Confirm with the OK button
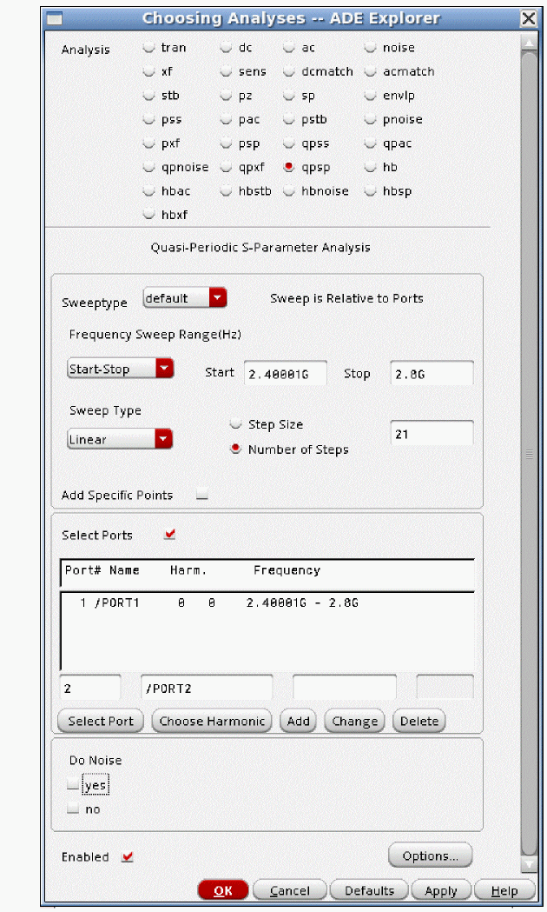The image size is (547, 912). point(223,890)
